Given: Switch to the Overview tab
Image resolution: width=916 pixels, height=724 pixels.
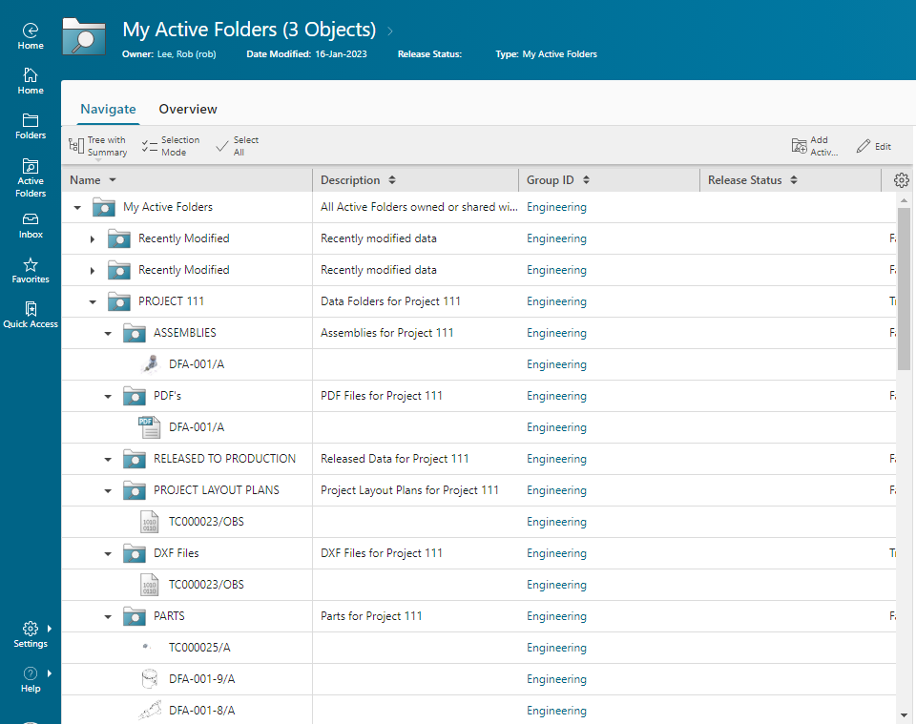Looking at the screenshot, I should [188, 109].
